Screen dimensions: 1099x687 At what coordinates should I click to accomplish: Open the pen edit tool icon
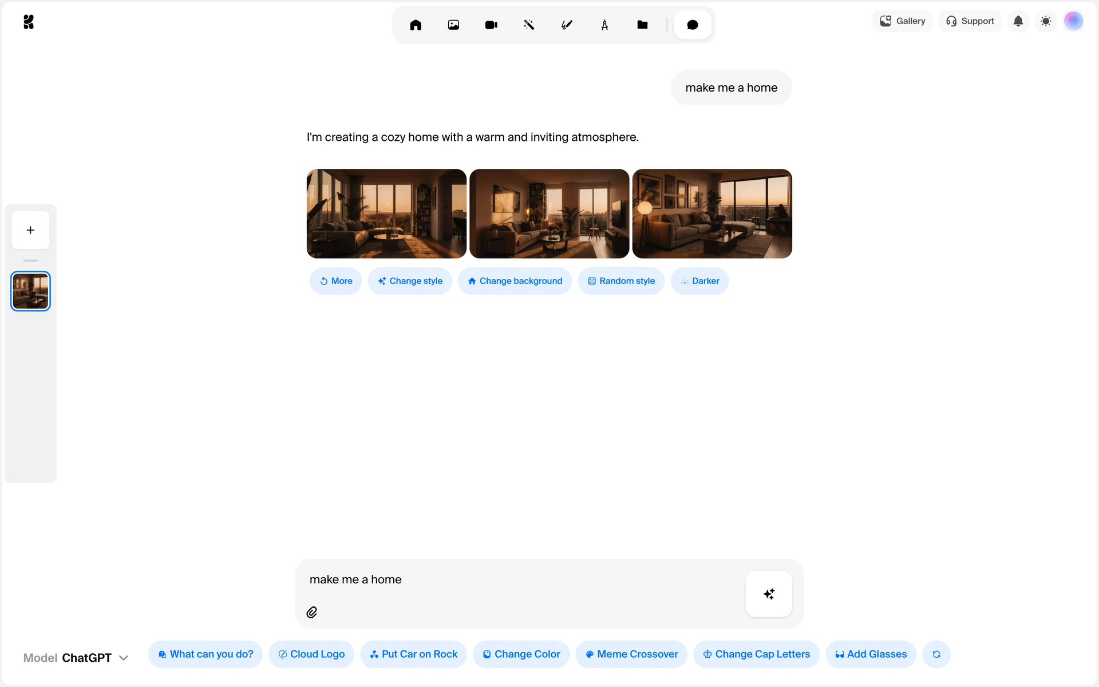[567, 25]
